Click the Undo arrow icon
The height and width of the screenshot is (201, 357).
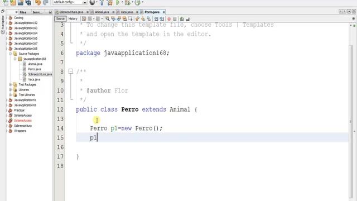click(38, 2)
